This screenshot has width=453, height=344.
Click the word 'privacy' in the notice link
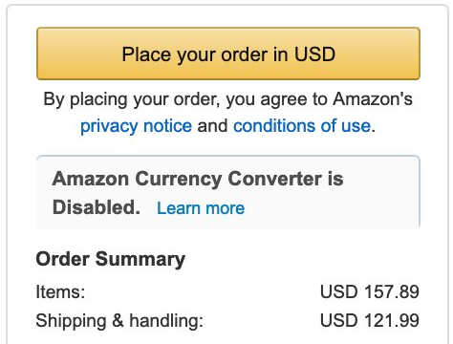coord(109,126)
